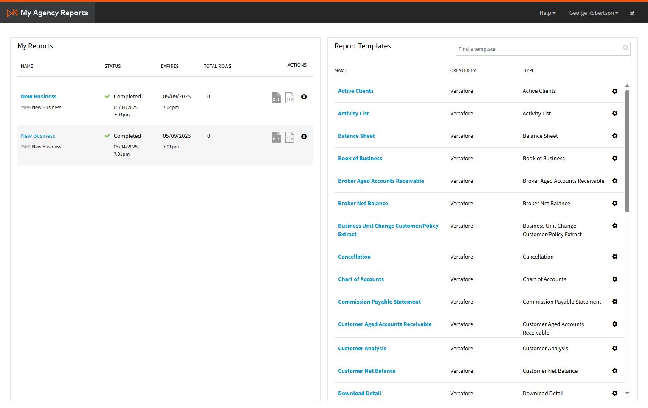Click the My Agency Reports logo
This screenshot has width=648, height=408.
tap(48, 13)
